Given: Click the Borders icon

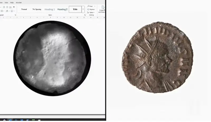Looking at the screenshot, I should tap(12, 11).
